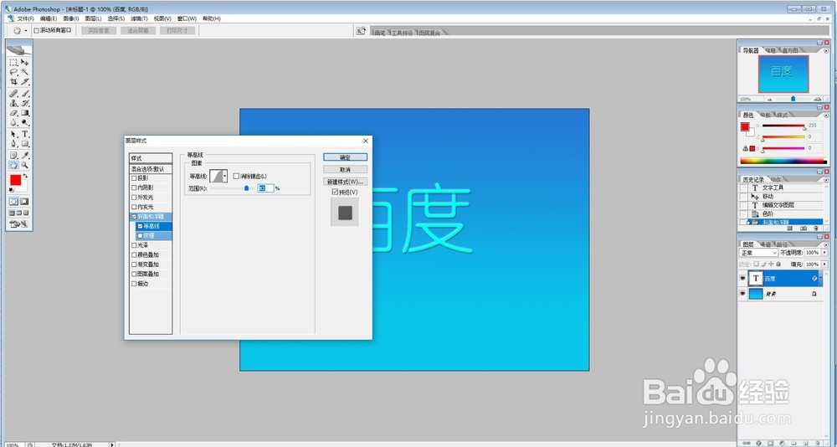Viewport: 837px width, 447px height.
Task: Select the Pen tool
Action: pos(14,144)
